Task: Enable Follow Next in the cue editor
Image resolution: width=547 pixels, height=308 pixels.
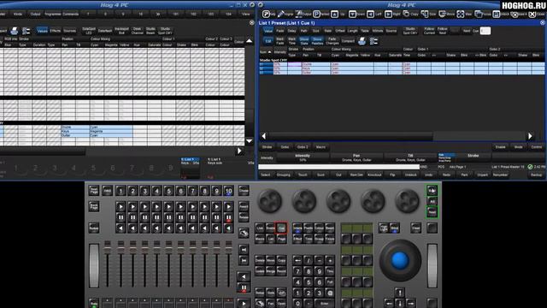Action: (x=443, y=31)
